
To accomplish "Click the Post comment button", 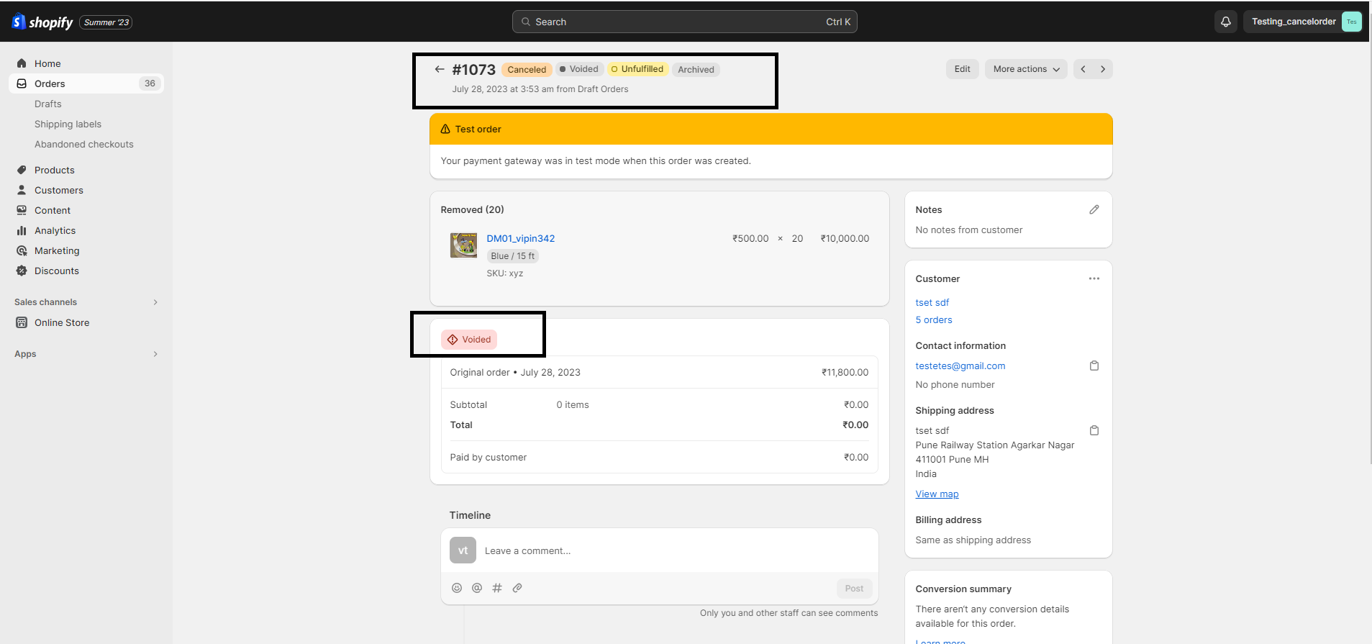I will click(854, 588).
